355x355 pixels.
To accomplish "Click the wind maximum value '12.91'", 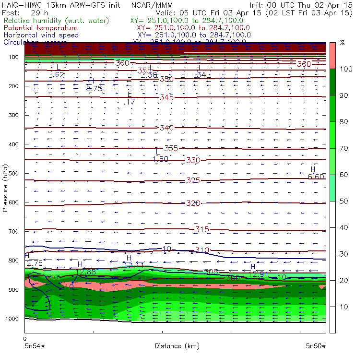I will tap(258, 274).
